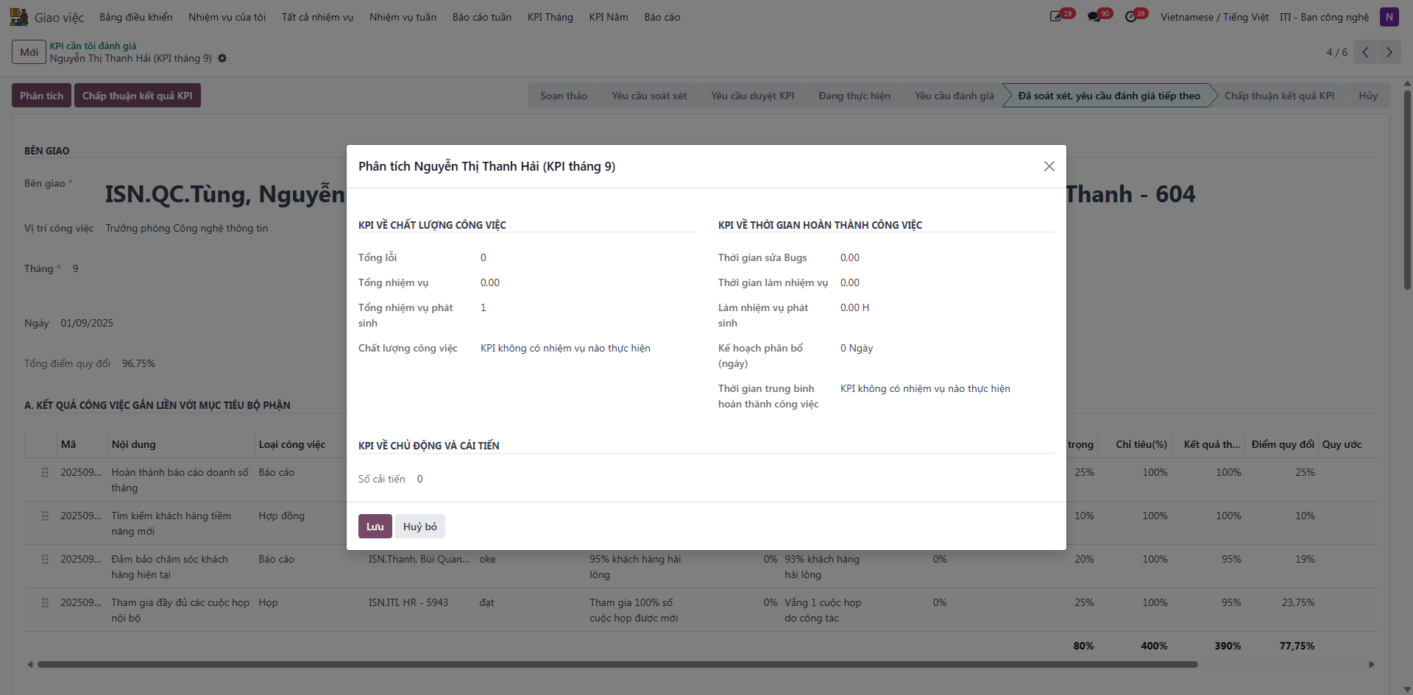This screenshot has width=1413, height=695.
Task: Click the Giao việc app logo icon
Action: click(18, 17)
